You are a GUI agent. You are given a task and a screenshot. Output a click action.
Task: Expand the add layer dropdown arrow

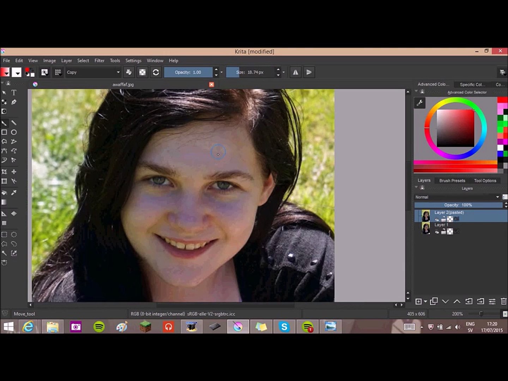tap(425, 301)
